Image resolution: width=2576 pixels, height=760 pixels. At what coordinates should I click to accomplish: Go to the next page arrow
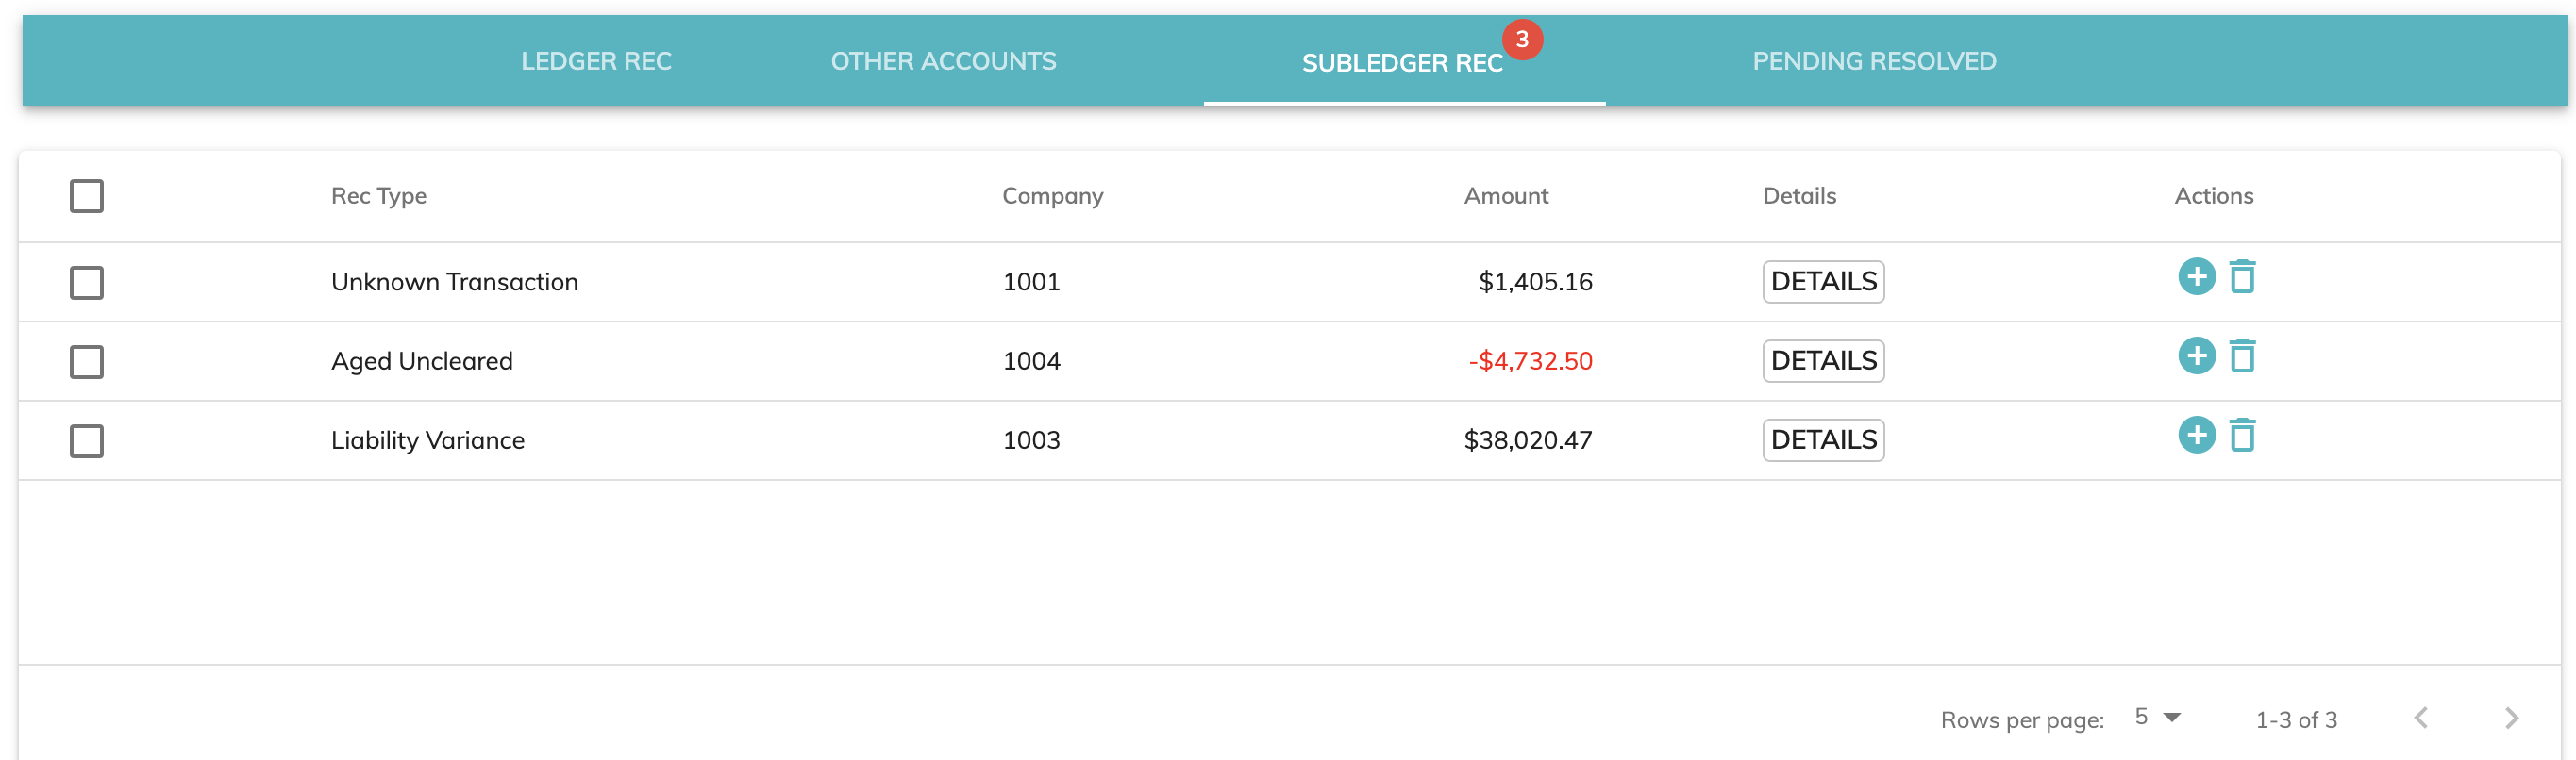[x=2511, y=719]
